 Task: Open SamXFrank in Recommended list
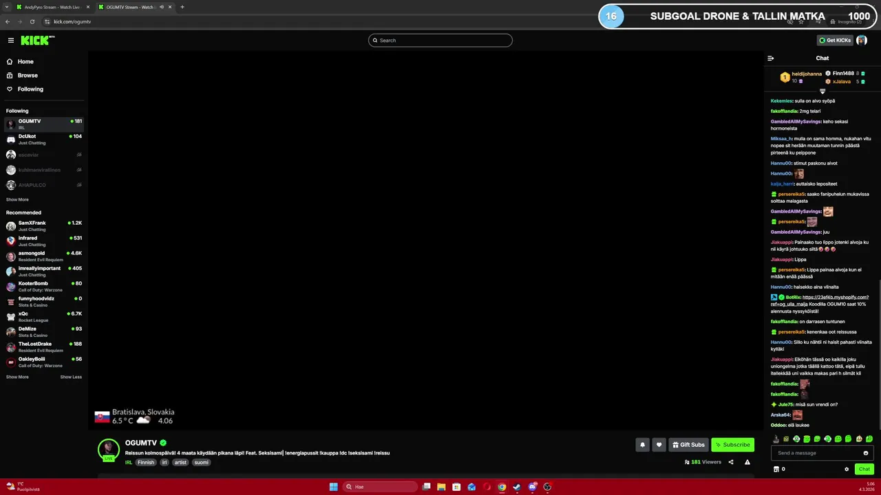tap(44, 226)
